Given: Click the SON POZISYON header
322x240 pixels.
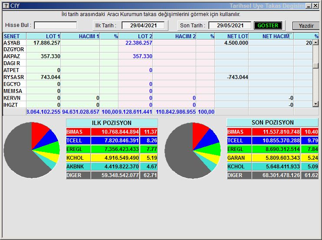Looking at the screenshot, I should (x=273, y=122).
